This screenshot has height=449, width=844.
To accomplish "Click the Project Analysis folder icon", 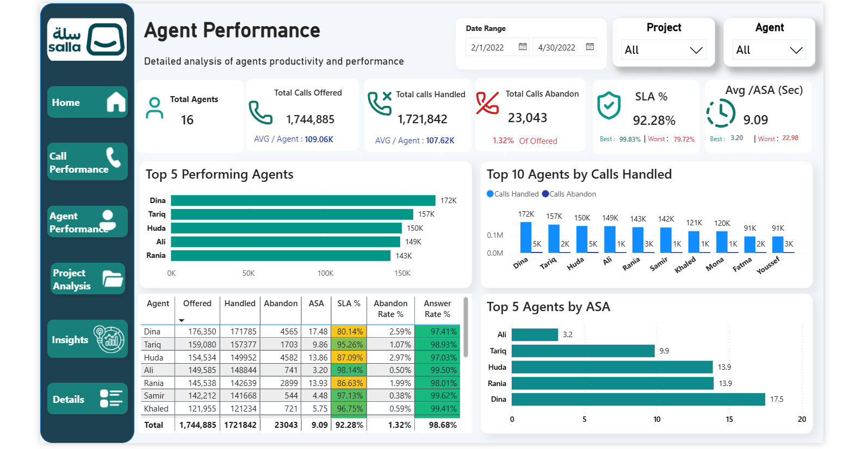I will click(x=113, y=279).
